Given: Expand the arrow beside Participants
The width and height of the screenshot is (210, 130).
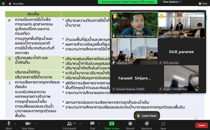Looking at the screenshot, I should [x=80, y=123].
